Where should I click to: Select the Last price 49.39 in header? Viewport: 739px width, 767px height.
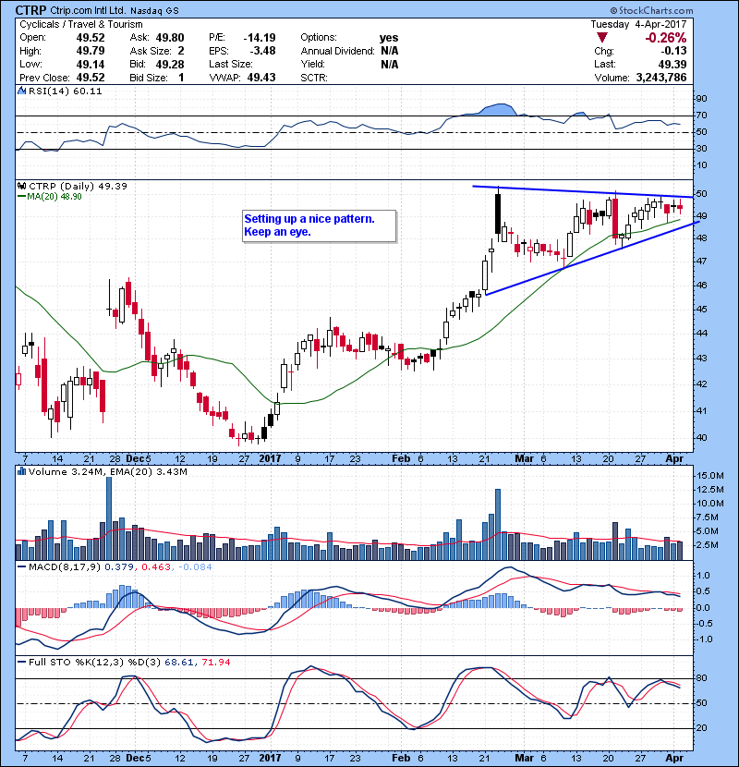click(672, 64)
